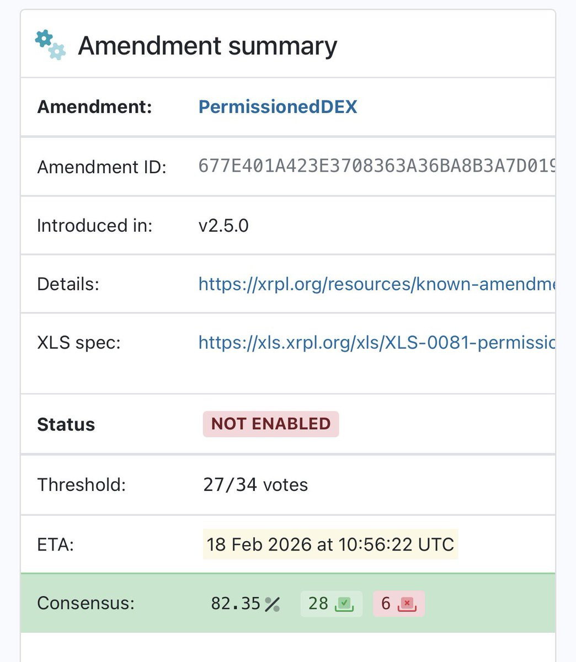Click the v2.5.0 version text

point(223,226)
